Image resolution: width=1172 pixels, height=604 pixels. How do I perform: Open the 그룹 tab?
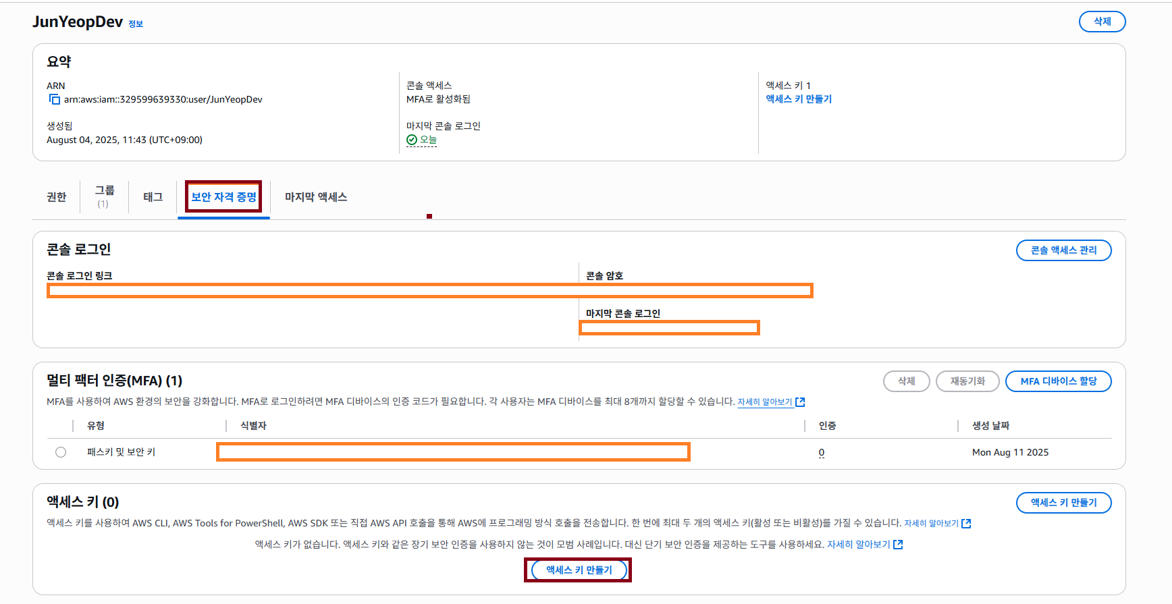(104, 196)
